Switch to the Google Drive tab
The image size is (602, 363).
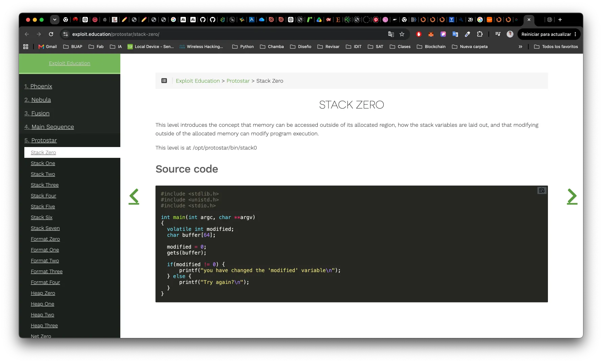tap(319, 20)
